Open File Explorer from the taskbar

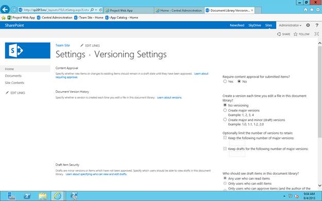43,196
